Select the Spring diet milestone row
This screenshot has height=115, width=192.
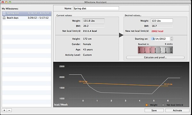point(27,13)
